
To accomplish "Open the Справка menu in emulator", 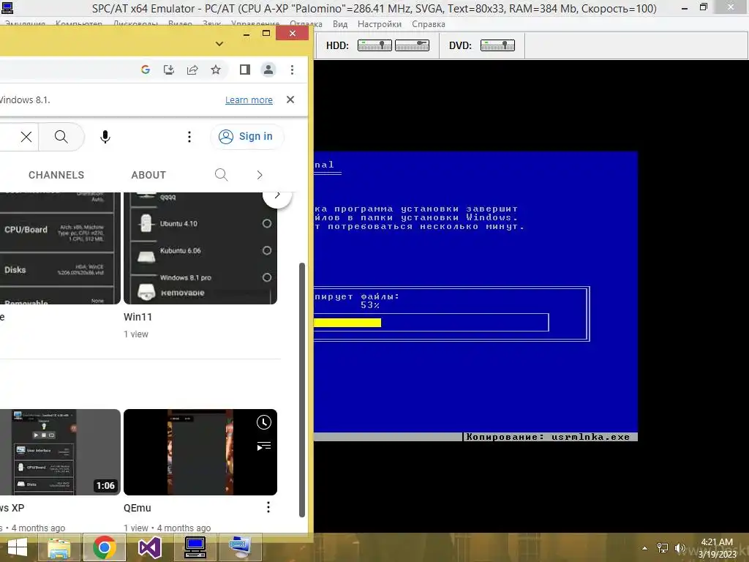I will [x=429, y=24].
